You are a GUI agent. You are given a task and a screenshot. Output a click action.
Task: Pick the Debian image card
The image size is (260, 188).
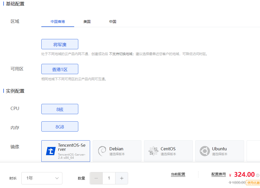click(117, 151)
